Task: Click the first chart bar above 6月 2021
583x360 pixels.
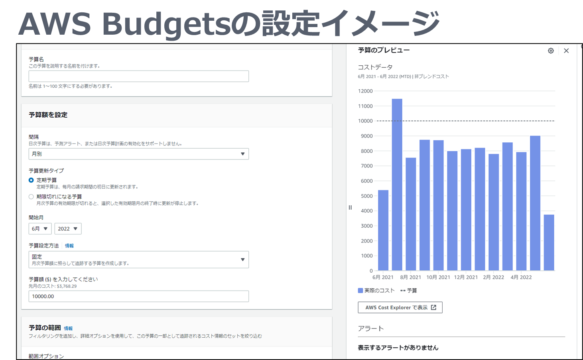Action: 383,230
